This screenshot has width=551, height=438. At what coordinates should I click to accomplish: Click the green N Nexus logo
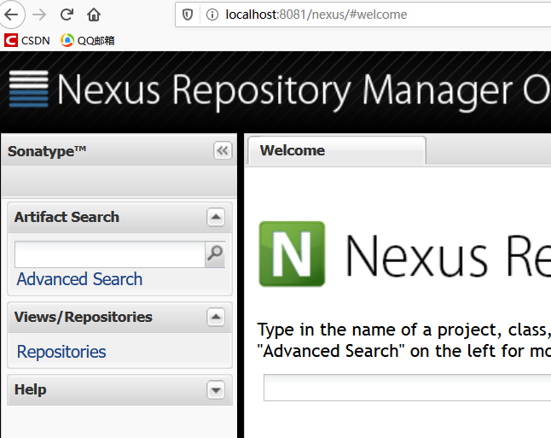coord(292,254)
